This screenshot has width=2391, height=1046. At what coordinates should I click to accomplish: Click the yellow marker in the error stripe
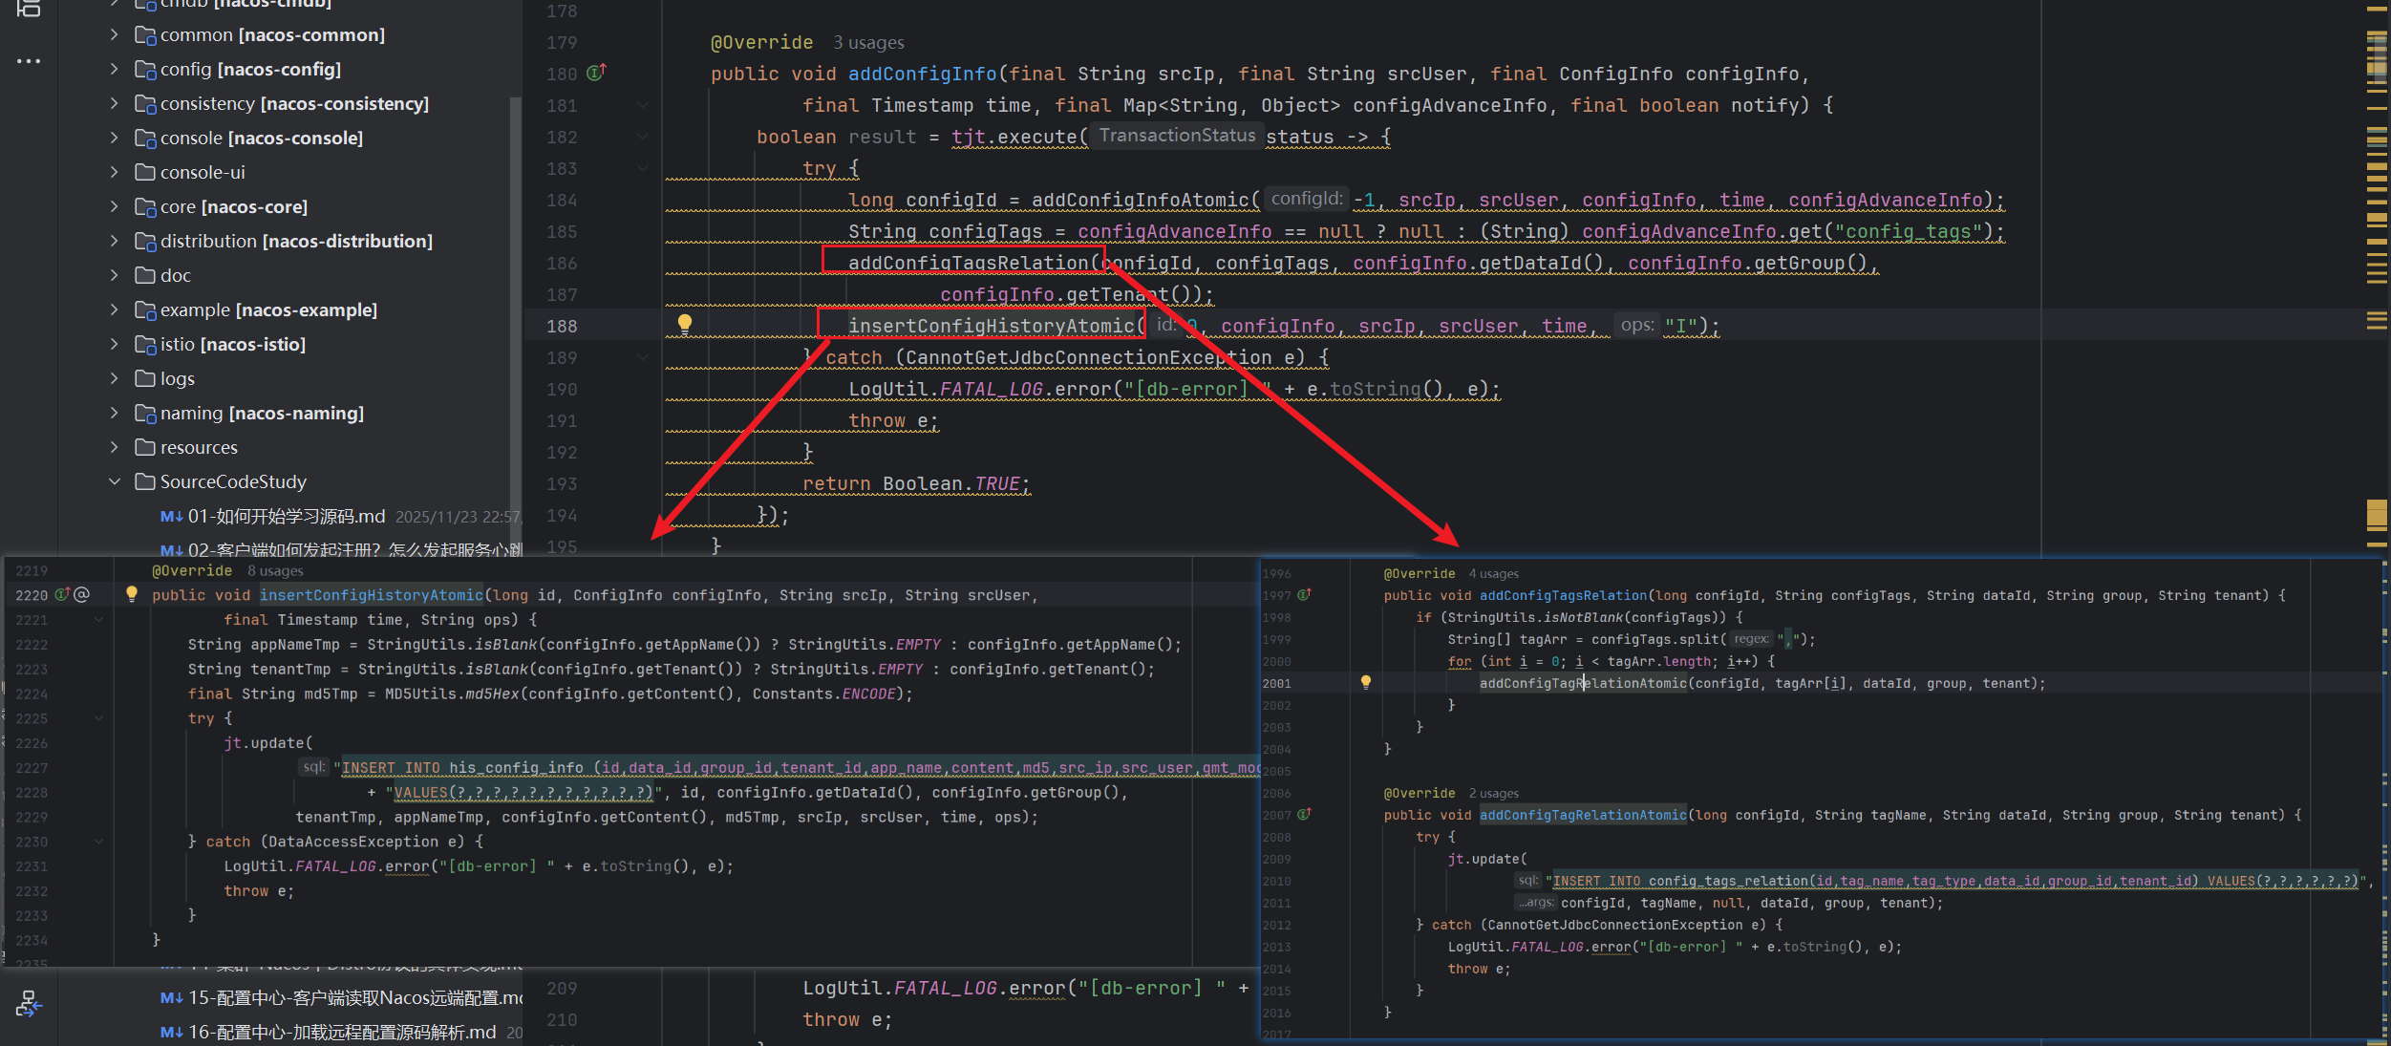pyautogui.click(x=2377, y=513)
